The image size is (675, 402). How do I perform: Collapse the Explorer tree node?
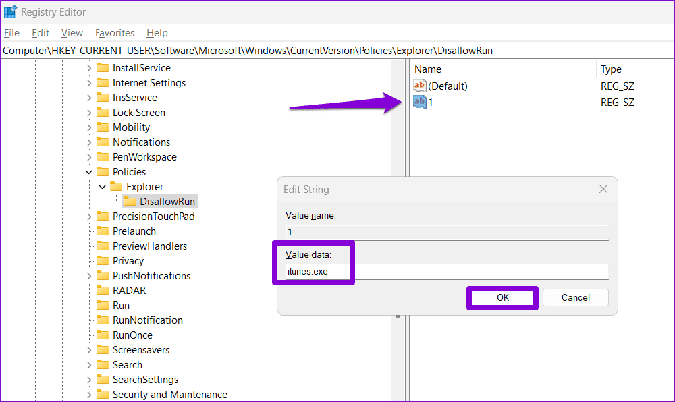pyautogui.click(x=102, y=186)
